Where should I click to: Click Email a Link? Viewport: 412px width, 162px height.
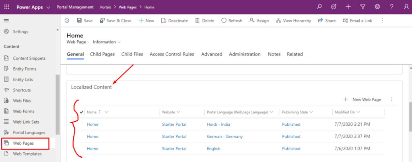click(x=358, y=21)
